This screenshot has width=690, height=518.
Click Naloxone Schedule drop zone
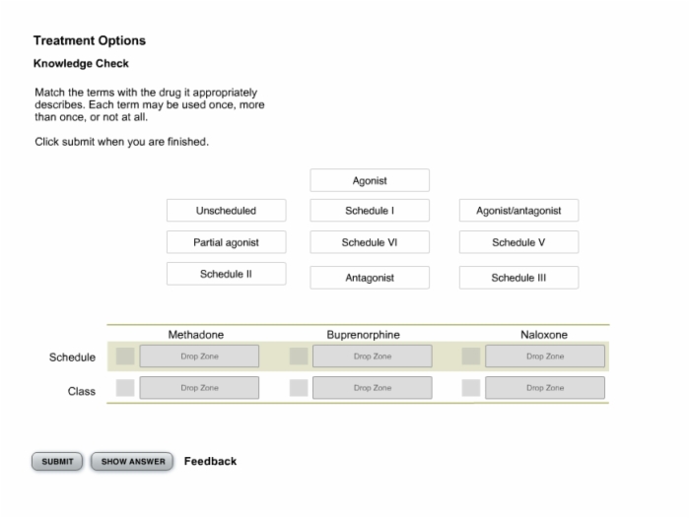545,356
